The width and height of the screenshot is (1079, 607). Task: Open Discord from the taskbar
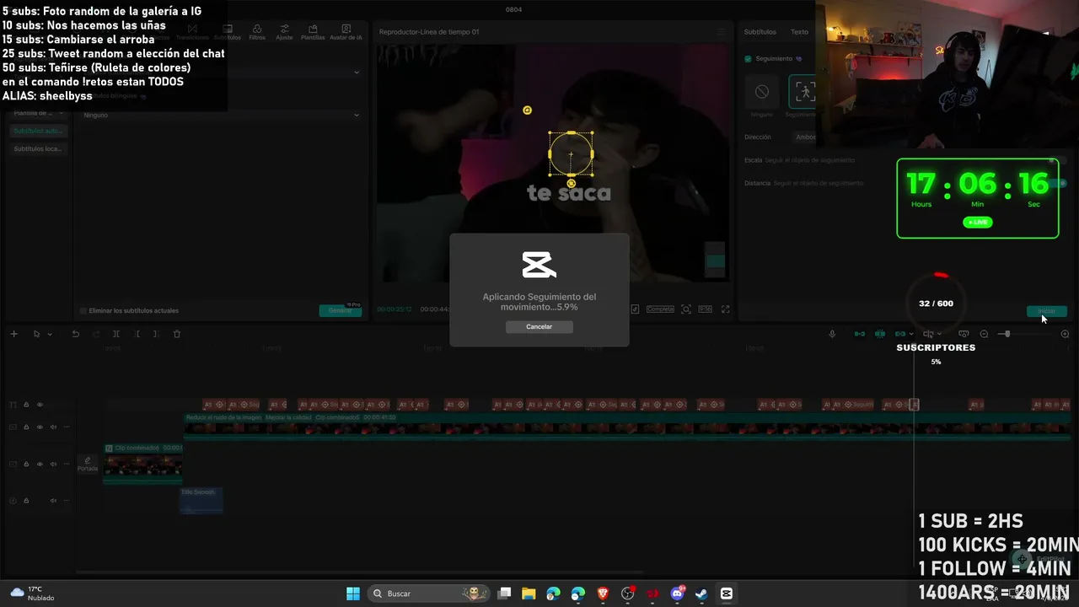[x=677, y=594]
